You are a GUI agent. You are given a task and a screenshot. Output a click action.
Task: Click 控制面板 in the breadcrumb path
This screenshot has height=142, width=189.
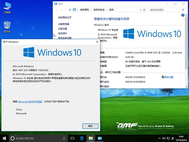pos(85,10)
